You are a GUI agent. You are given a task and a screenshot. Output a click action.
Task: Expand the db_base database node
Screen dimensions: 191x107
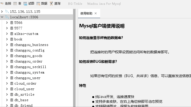[7, 100]
